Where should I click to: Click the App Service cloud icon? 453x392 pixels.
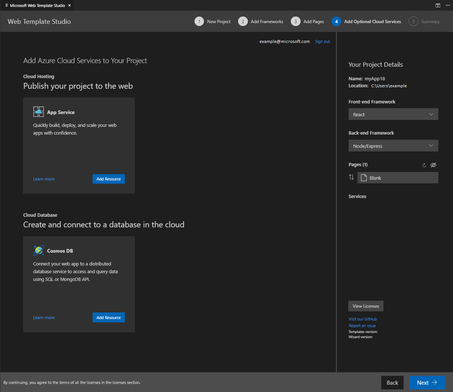tap(38, 112)
